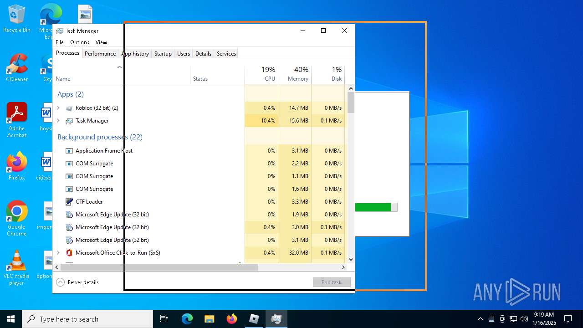Click the Roblox process icon in Task Manager
Viewport: 583px width, 328px height.
tap(69, 108)
